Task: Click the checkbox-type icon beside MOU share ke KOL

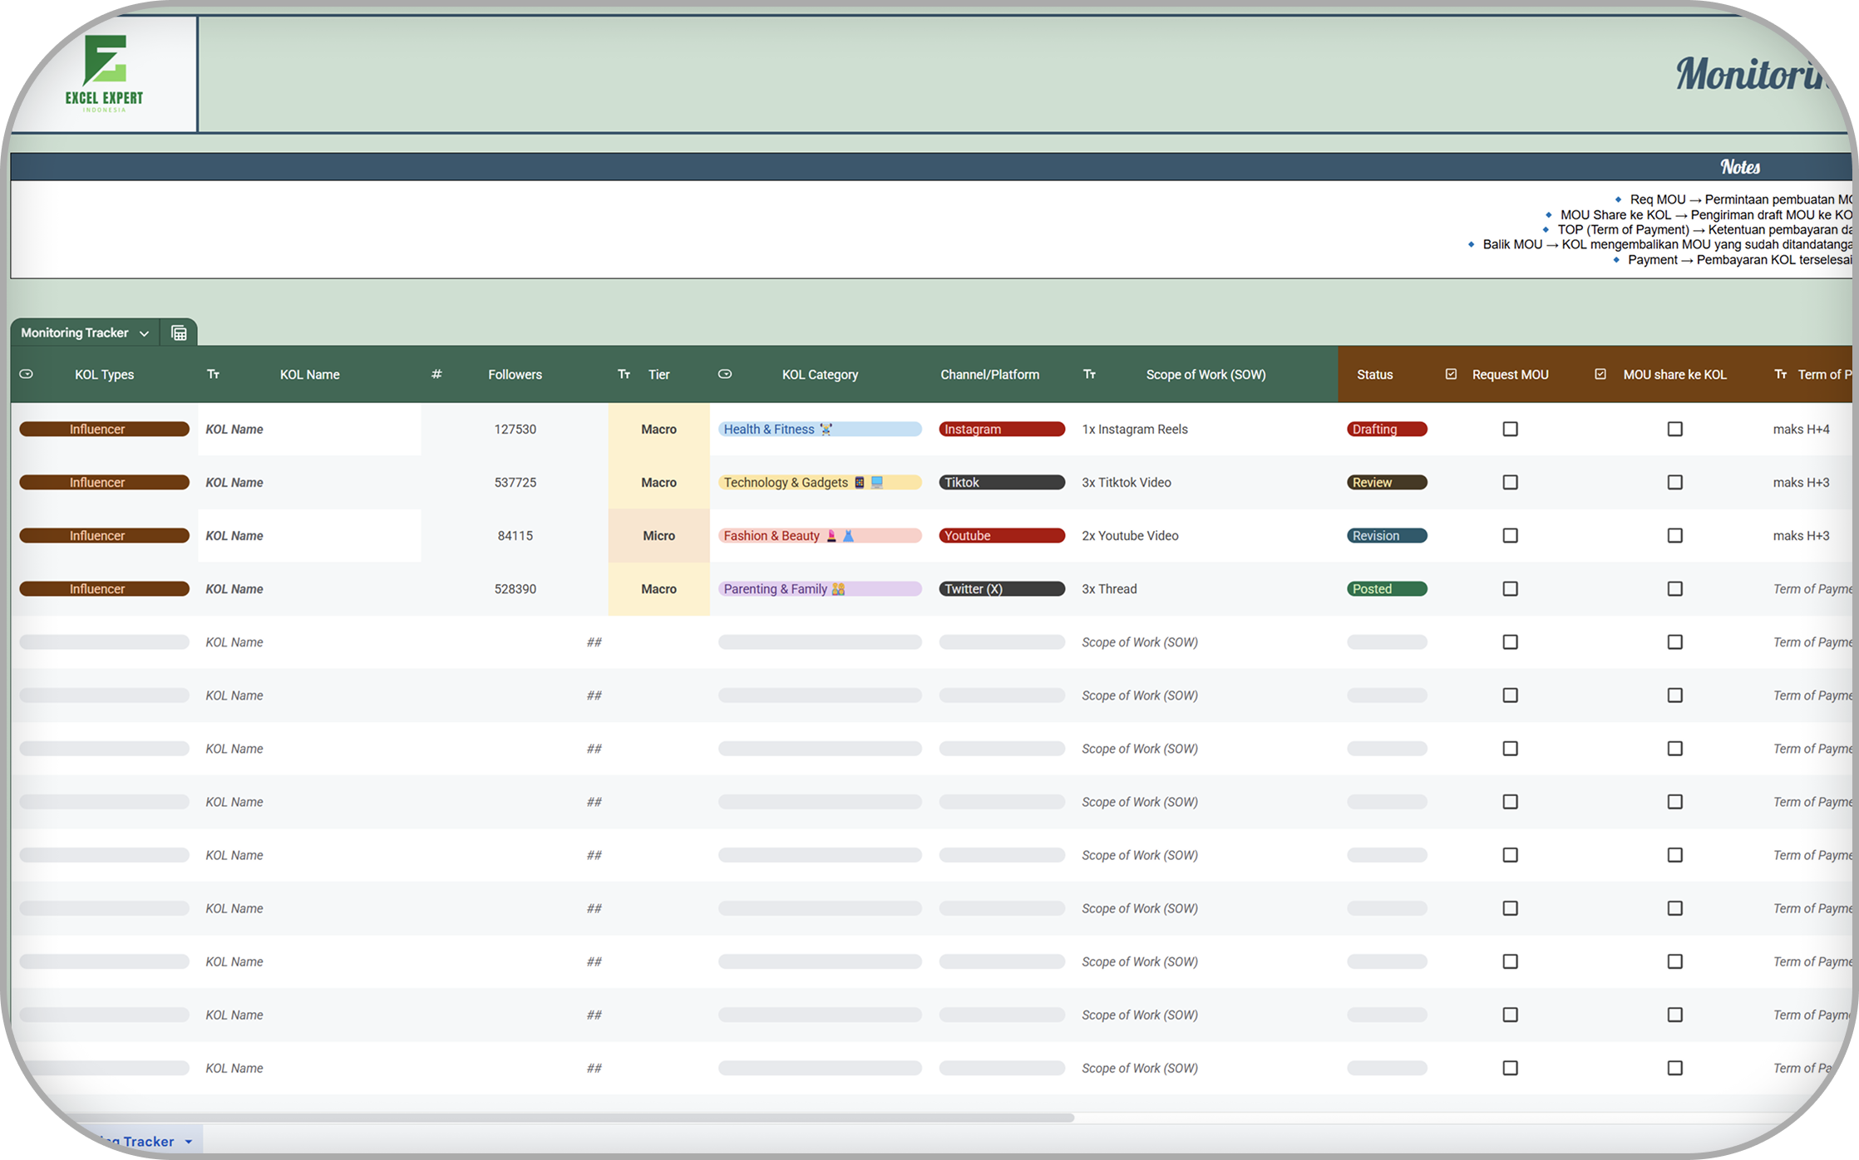Action: [x=1600, y=374]
